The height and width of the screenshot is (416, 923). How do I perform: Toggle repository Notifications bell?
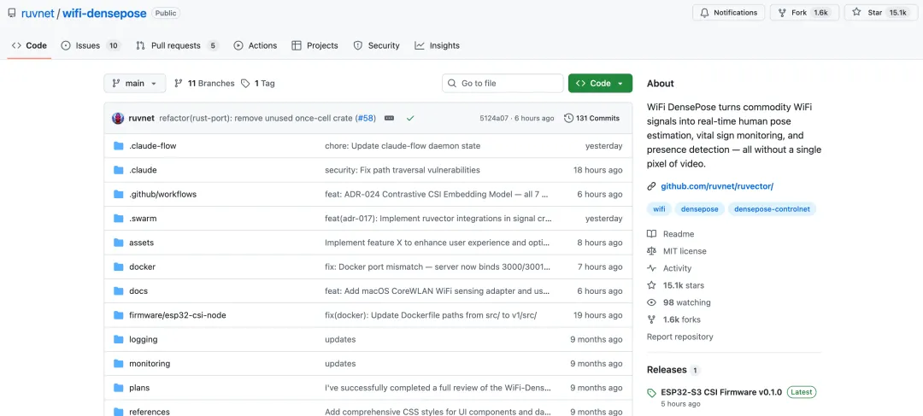coord(728,13)
